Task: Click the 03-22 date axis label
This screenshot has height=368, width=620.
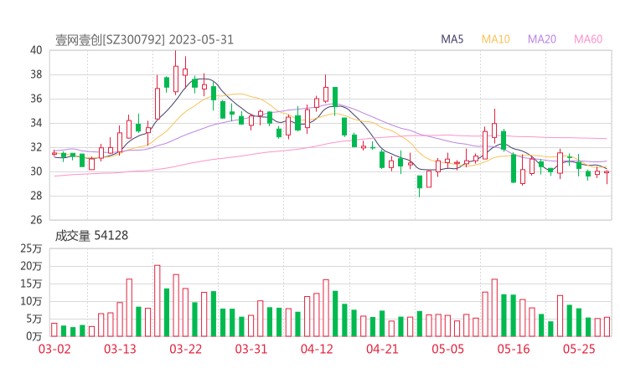Action: point(185,349)
